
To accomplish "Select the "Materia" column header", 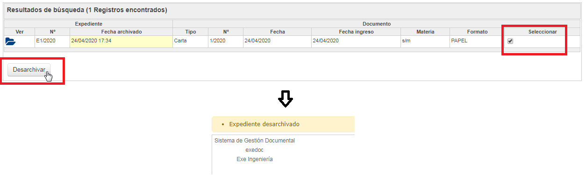I will (x=425, y=32).
